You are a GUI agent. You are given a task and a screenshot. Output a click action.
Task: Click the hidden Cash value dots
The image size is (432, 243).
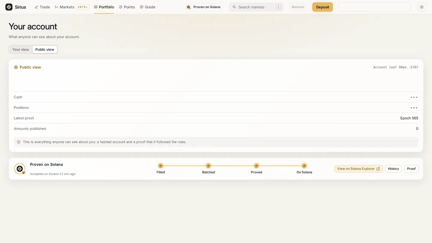click(414, 97)
